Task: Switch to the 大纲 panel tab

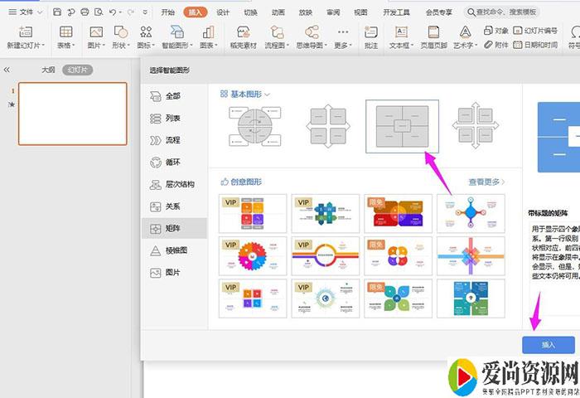Action: pyautogui.click(x=48, y=70)
